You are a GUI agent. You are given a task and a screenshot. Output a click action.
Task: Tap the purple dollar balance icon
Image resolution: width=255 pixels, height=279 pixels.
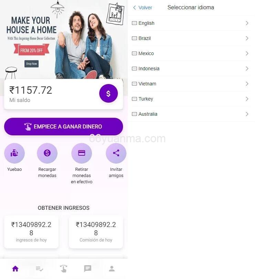point(109,93)
